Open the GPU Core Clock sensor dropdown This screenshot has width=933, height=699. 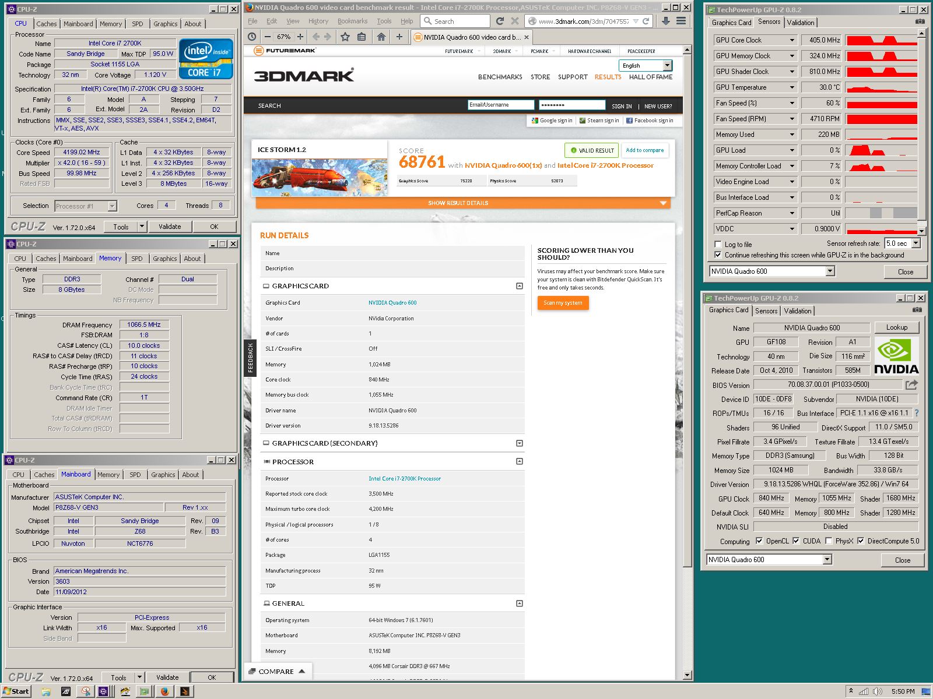click(792, 40)
